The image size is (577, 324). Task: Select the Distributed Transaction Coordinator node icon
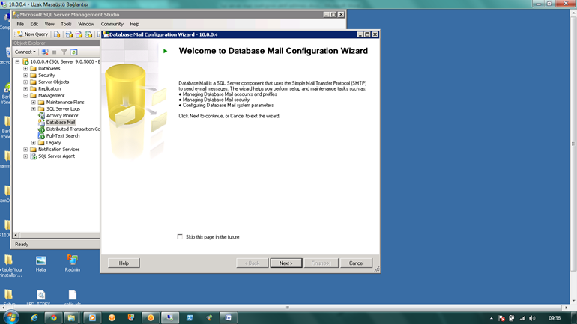[x=41, y=129]
